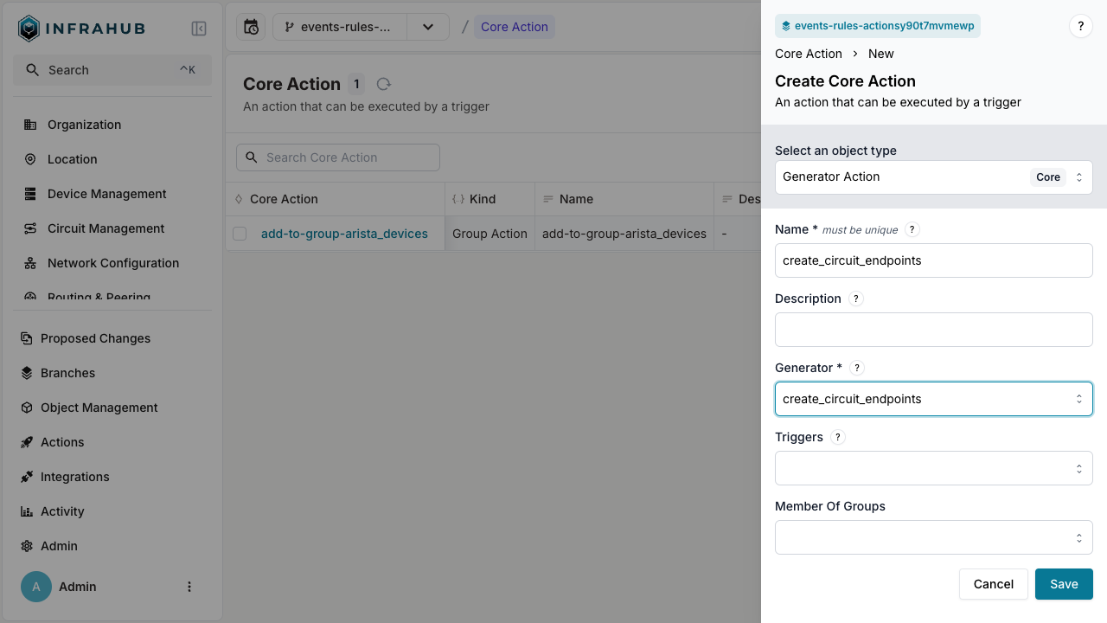The width and height of the screenshot is (1107, 623).
Task: Select all rows with header checkbox
Action: click(239, 199)
